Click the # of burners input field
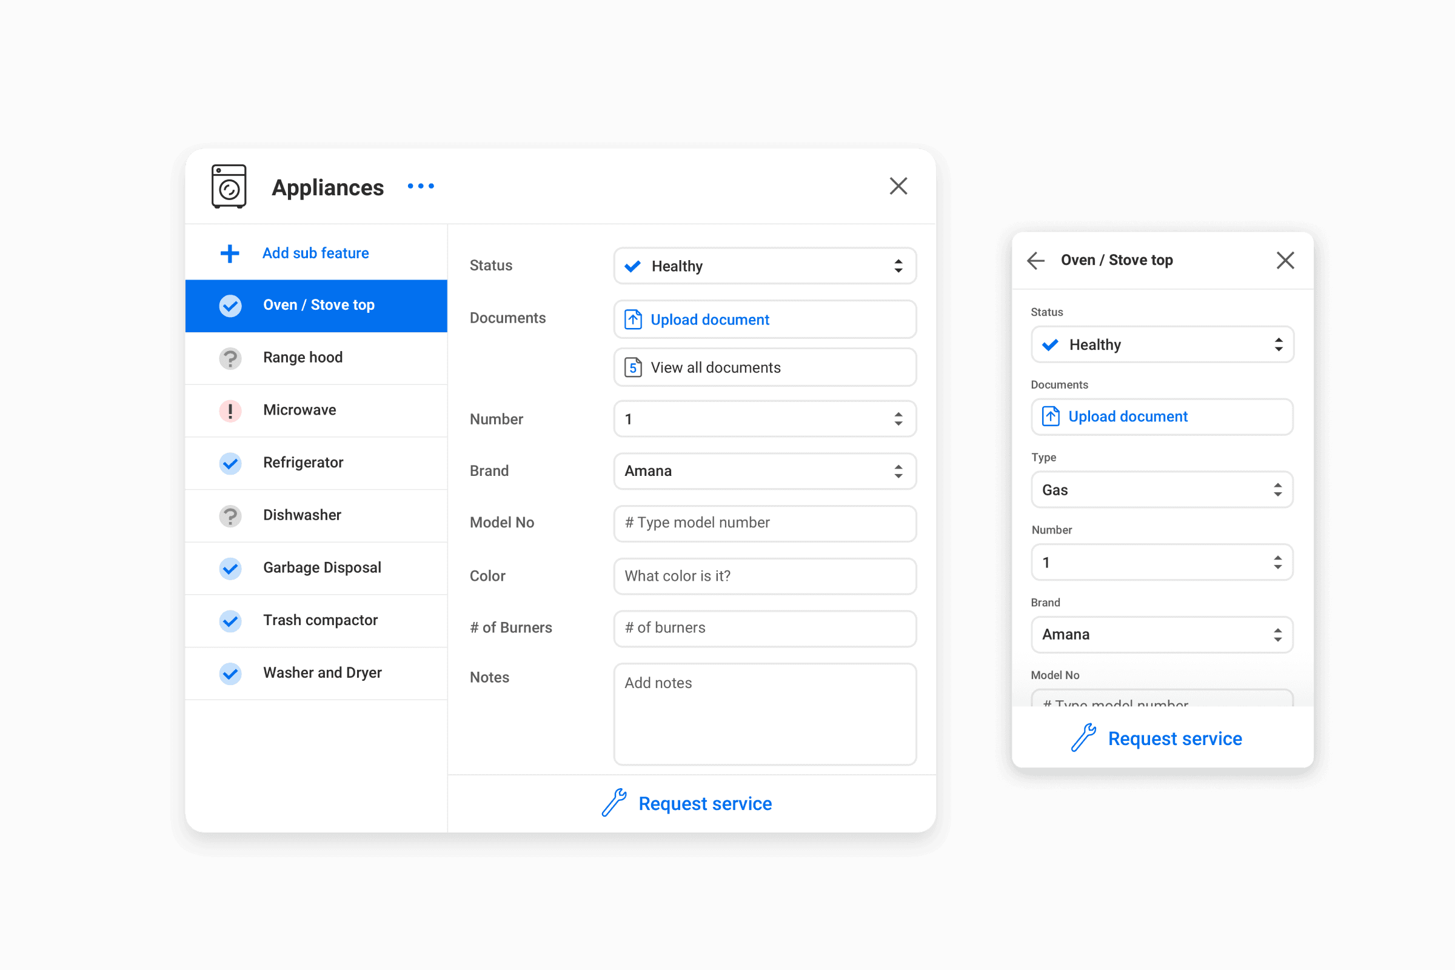Image resolution: width=1455 pixels, height=970 pixels. (x=764, y=629)
